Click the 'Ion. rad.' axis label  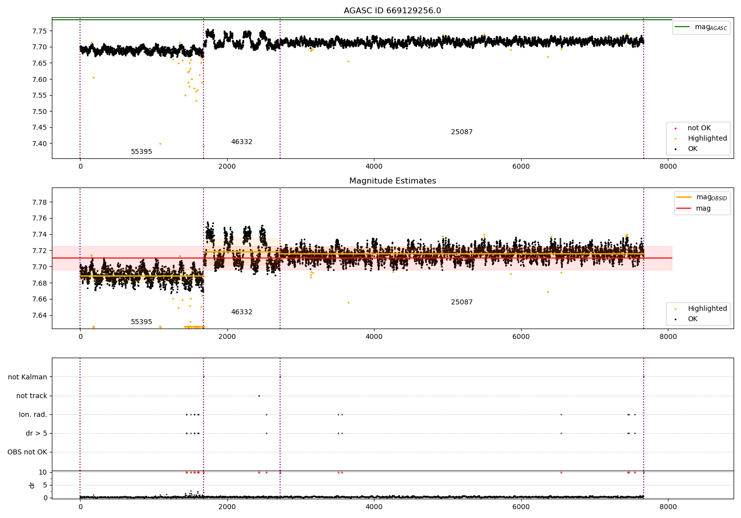[x=33, y=415]
